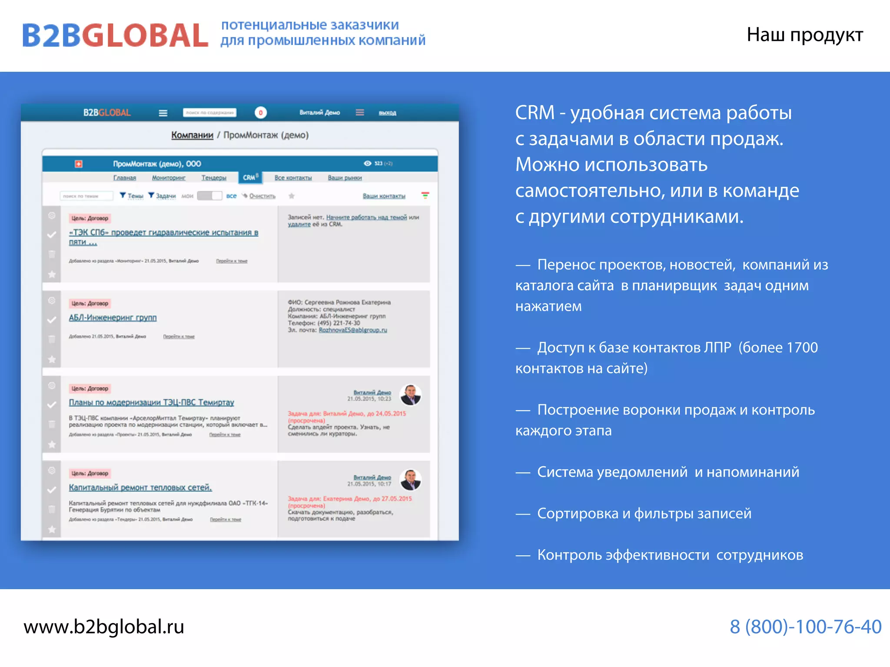890x667 pixels.
Task: Click the trash icon on the АБЛ-Инжинеринг групп row
Action: click(52, 339)
